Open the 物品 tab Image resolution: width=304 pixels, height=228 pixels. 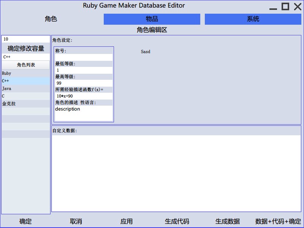152,19
